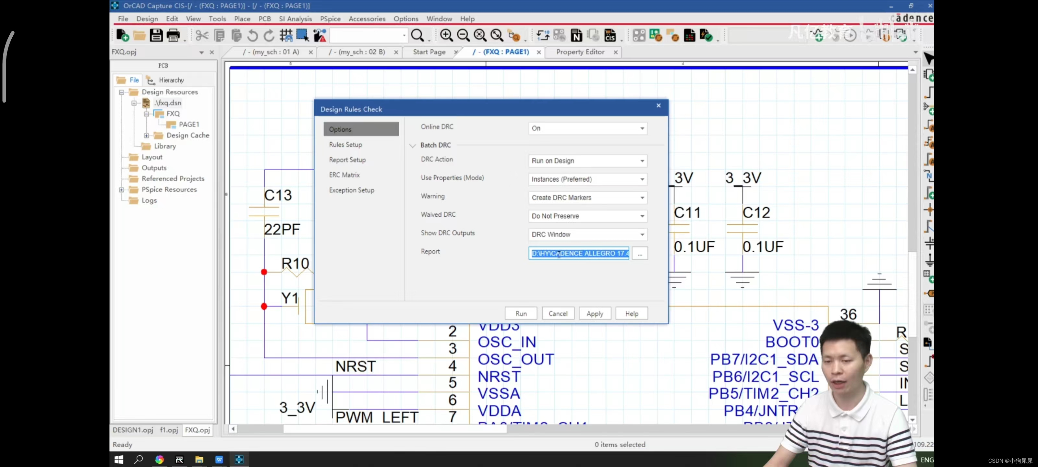
Task: Expand the PSpice Resources folder node
Action: [121, 190]
